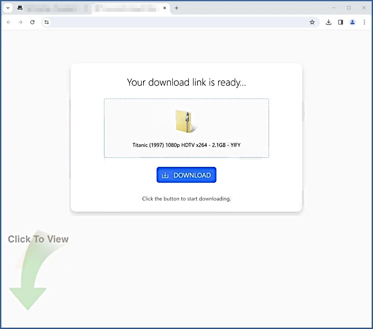Open a new tab with plus button

(177, 8)
